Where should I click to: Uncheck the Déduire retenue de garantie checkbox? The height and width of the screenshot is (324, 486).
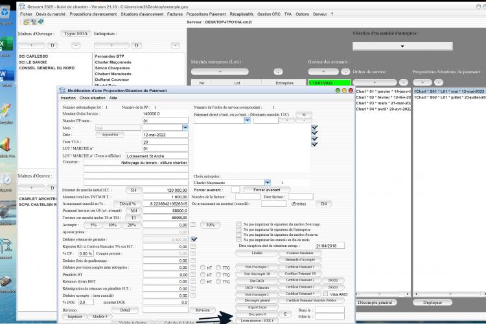click(x=194, y=239)
